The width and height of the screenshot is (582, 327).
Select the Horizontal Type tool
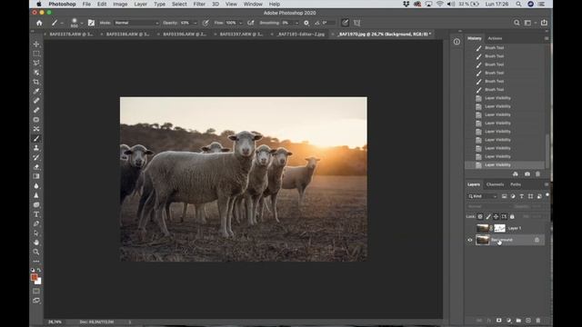click(36, 214)
